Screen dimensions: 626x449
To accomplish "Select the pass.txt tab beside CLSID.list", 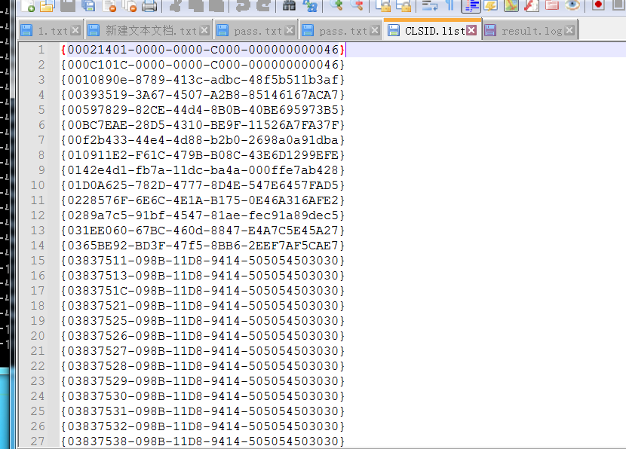I will tap(342, 31).
